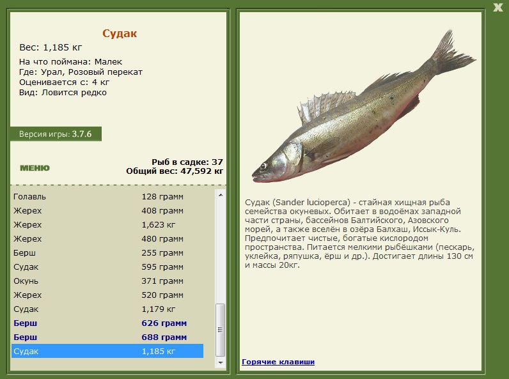This screenshot has width=509, height=379.
Task: Click the fish list scrollbar thumb
Action: 221,330
